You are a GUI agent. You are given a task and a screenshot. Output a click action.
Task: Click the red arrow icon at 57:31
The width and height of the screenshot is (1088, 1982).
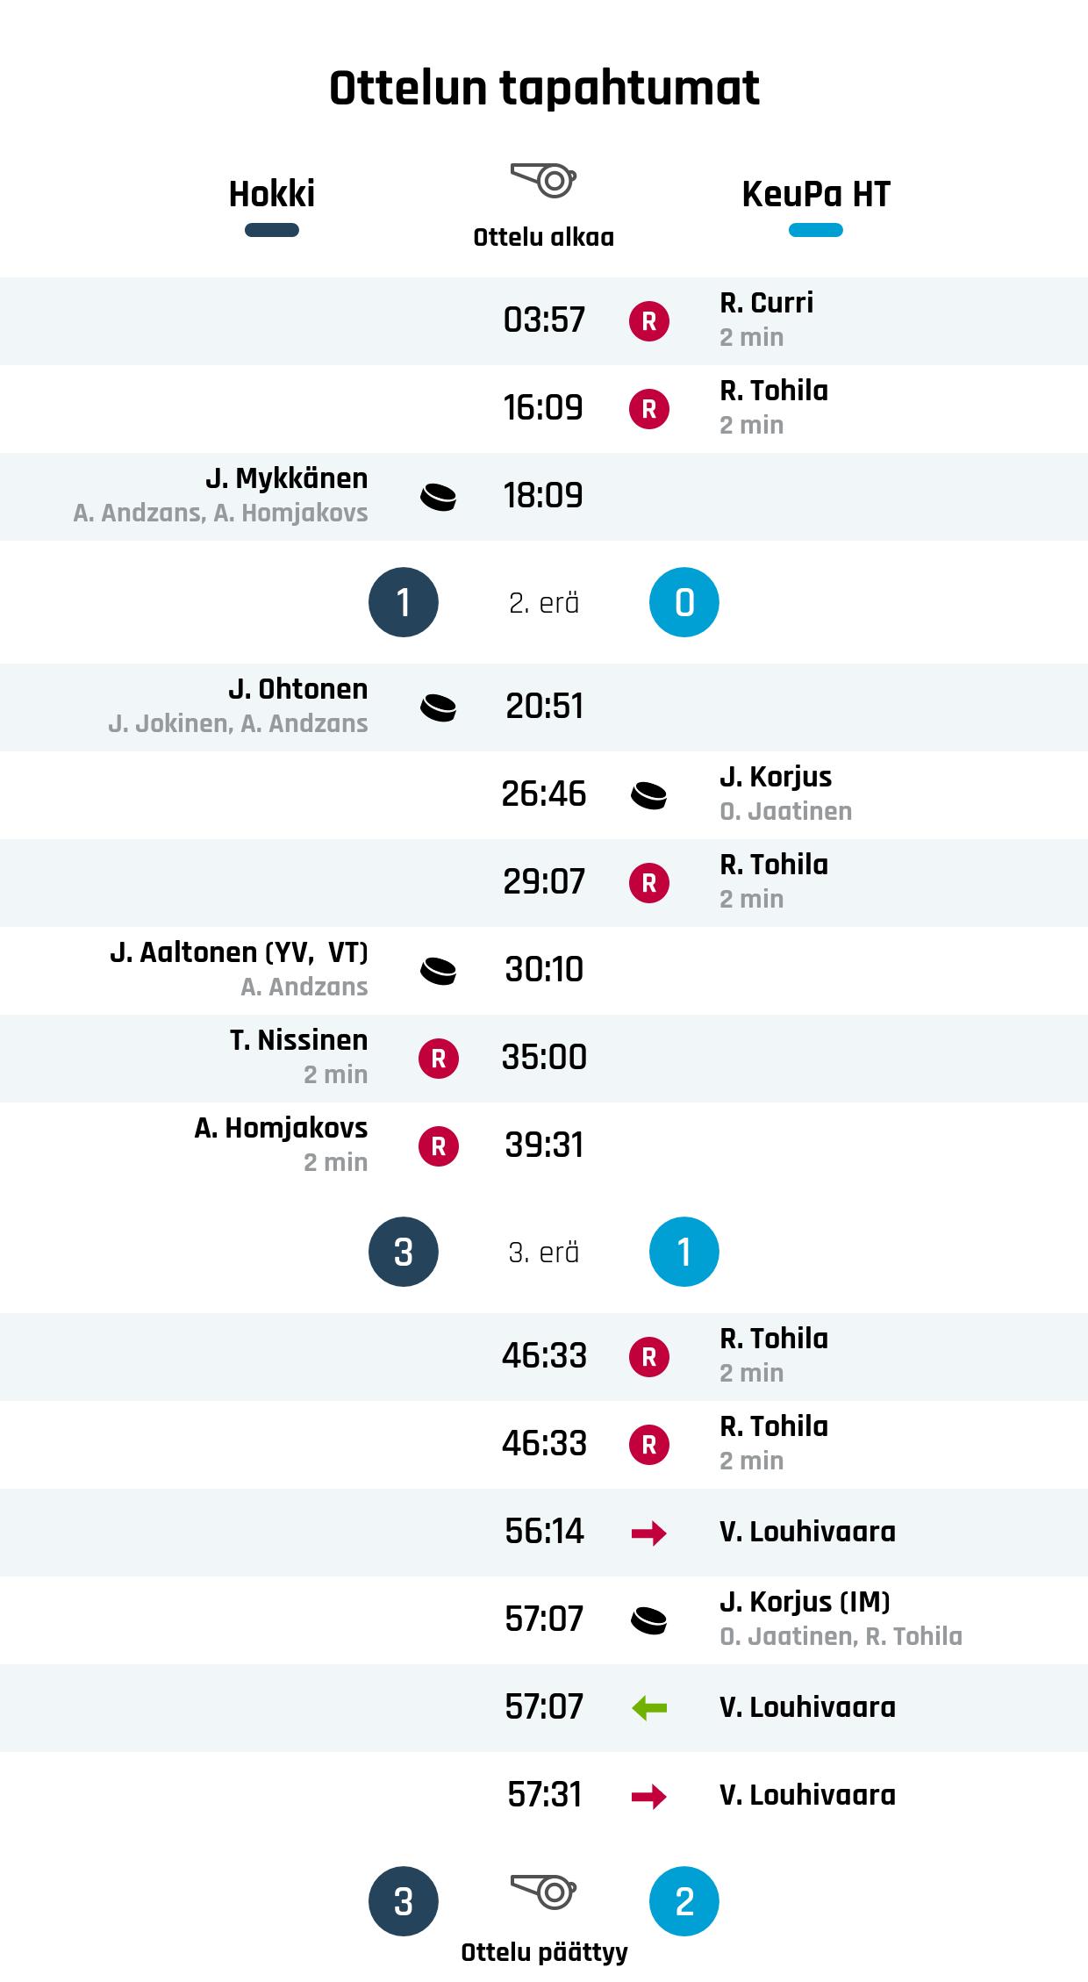[x=649, y=1796]
